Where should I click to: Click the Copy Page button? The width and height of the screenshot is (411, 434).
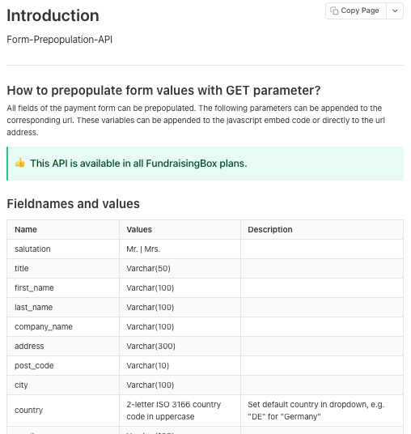pos(356,11)
